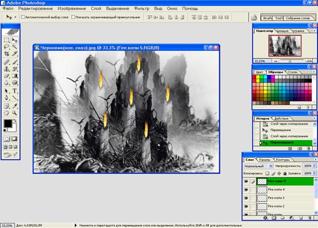Select the Gradient tool
318x228 pixels.
(15, 76)
